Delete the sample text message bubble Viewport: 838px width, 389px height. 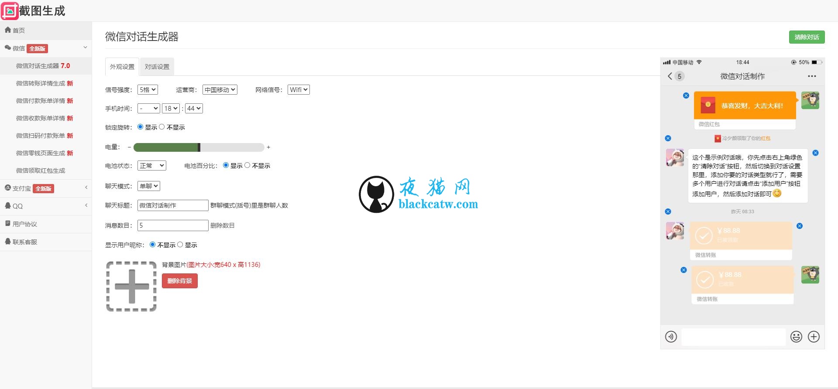[x=815, y=153]
